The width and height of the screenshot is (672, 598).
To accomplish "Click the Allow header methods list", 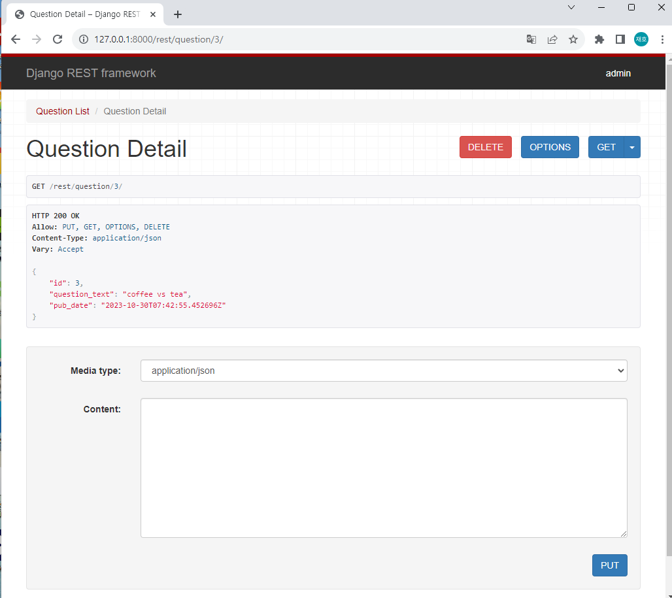I will click(116, 227).
